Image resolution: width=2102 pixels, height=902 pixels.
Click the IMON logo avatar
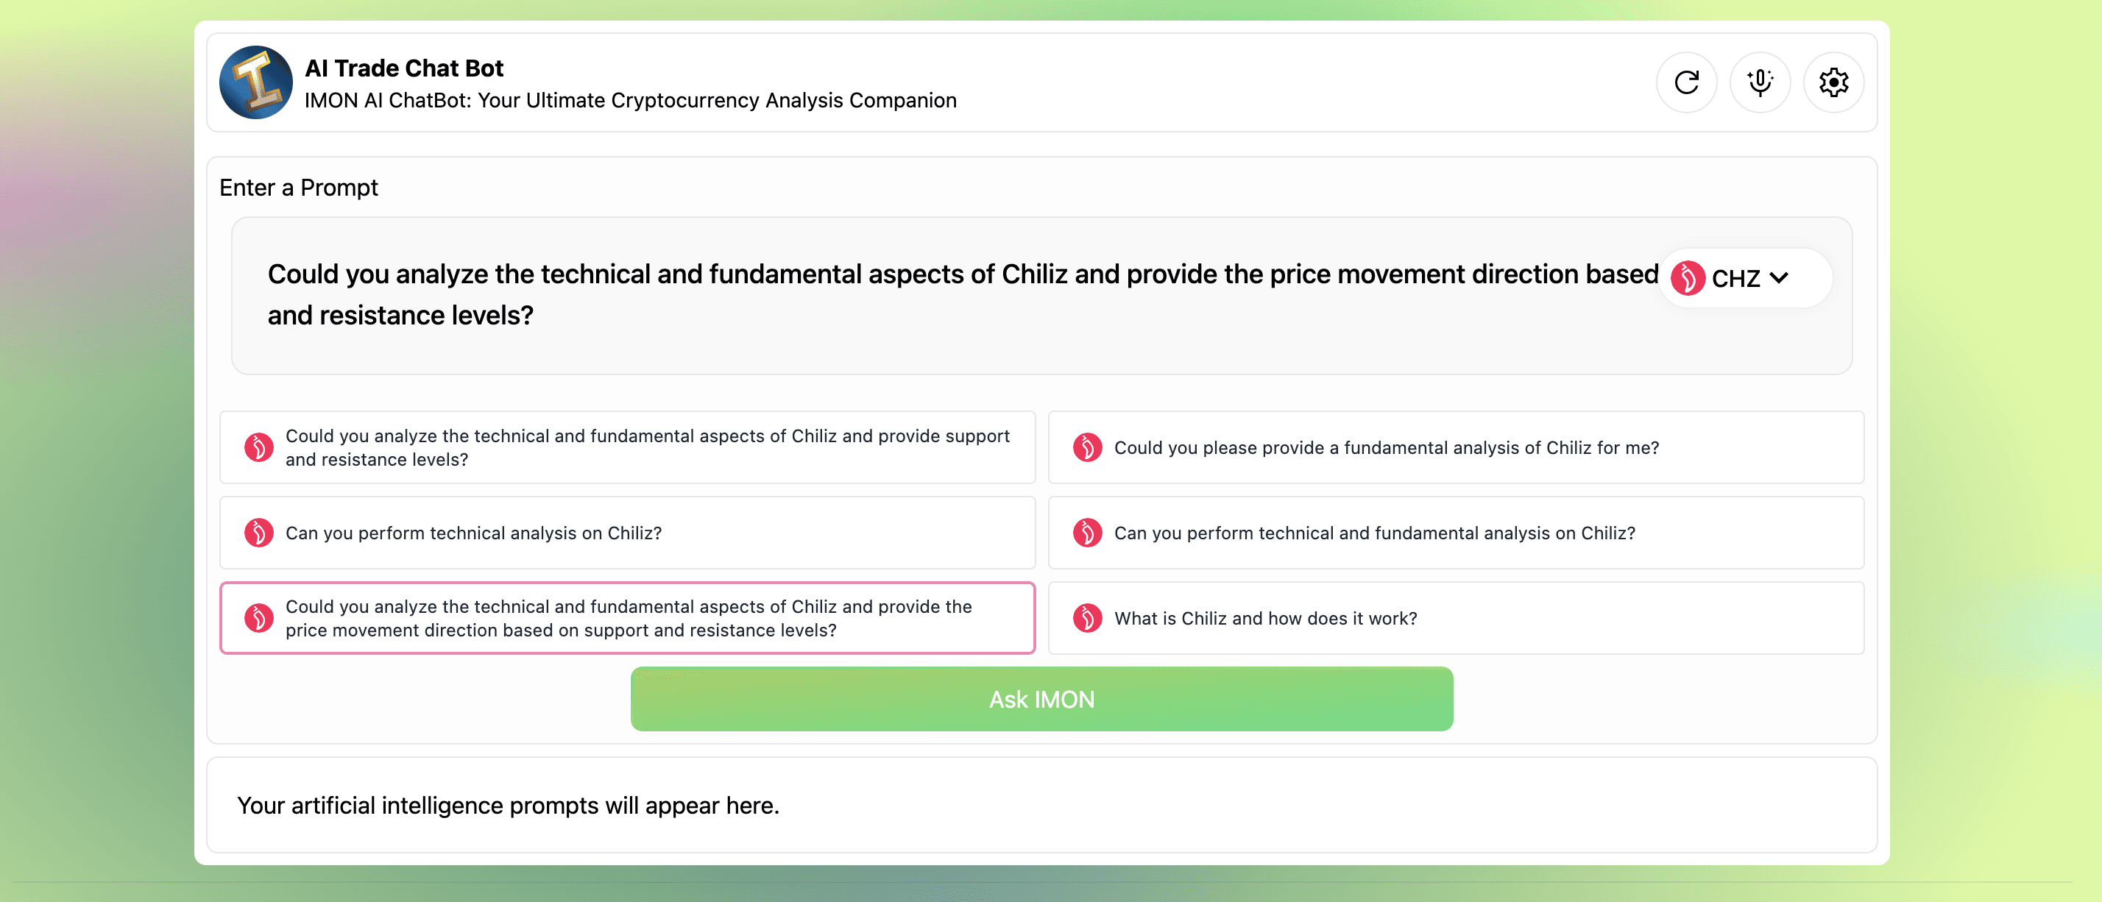point(255,82)
